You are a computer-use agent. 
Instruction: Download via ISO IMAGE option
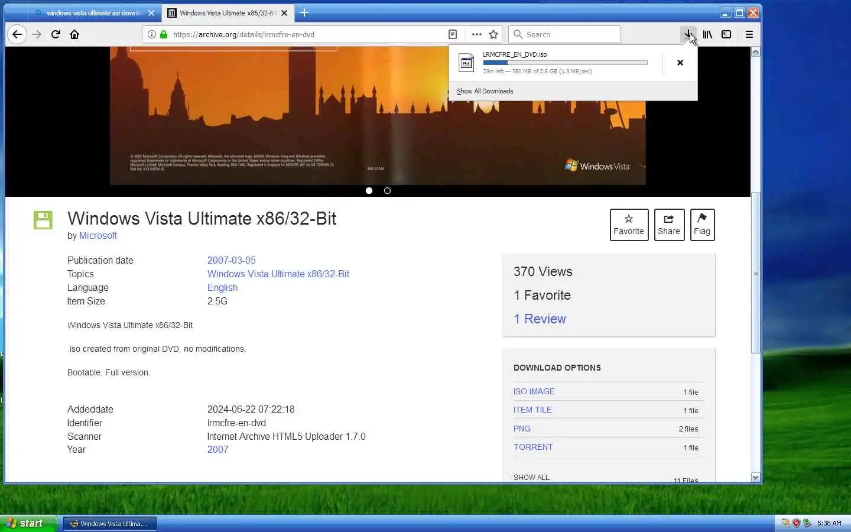(534, 391)
